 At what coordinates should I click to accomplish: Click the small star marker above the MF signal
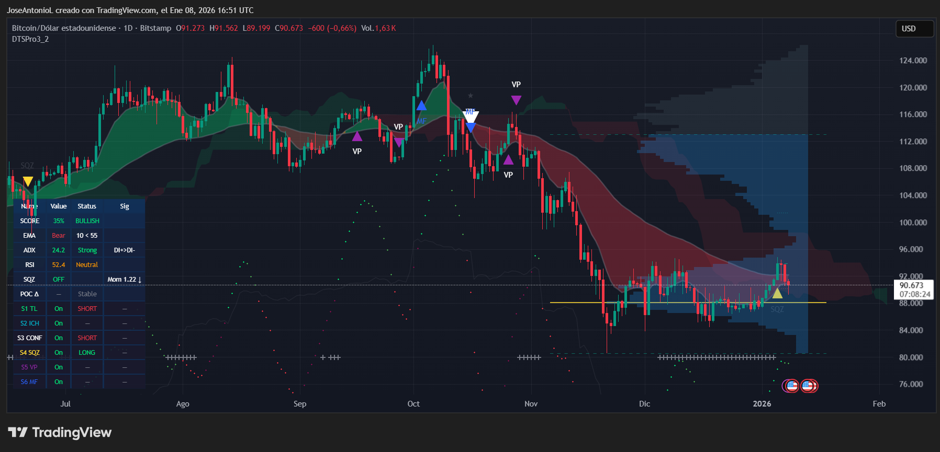pyautogui.click(x=471, y=96)
